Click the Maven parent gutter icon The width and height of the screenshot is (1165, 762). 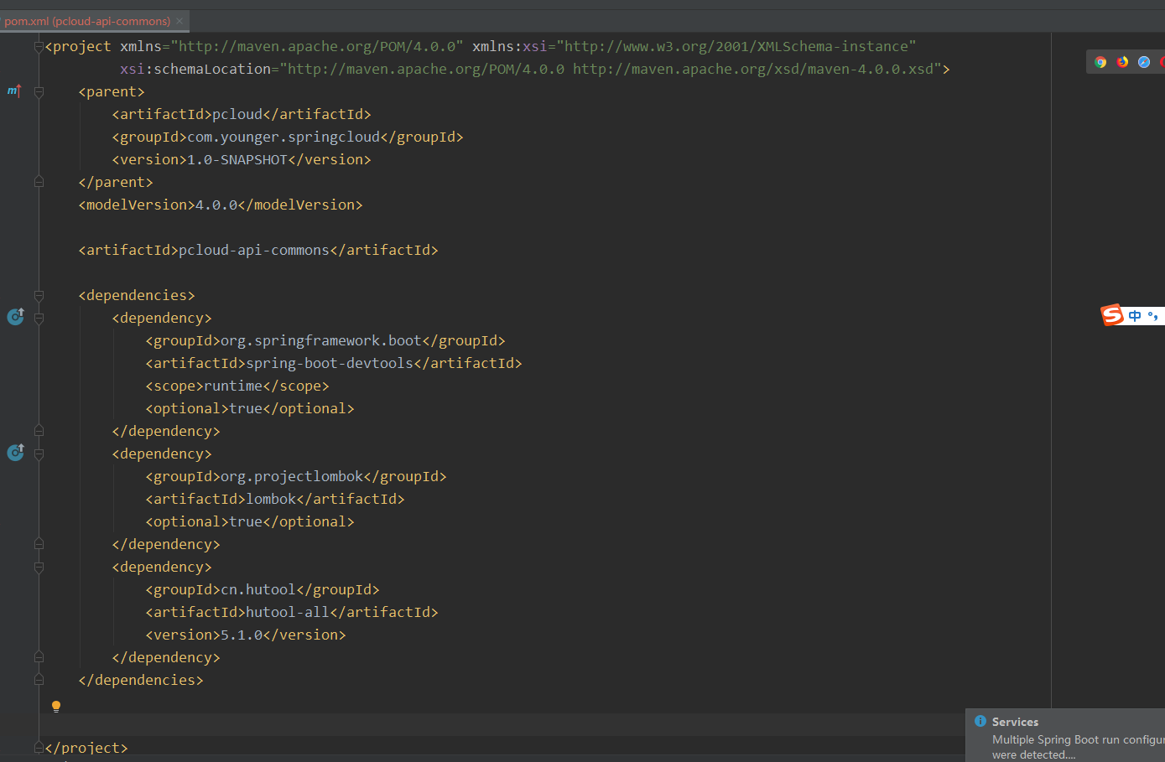[14, 91]
